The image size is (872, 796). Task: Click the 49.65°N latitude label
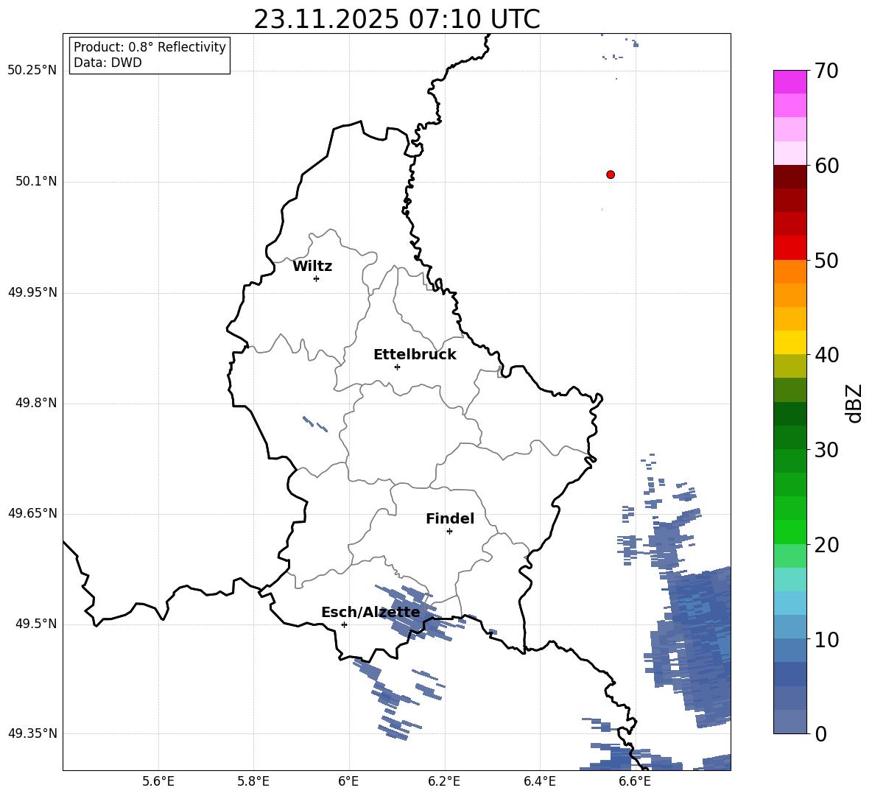[x=32, y=513]
